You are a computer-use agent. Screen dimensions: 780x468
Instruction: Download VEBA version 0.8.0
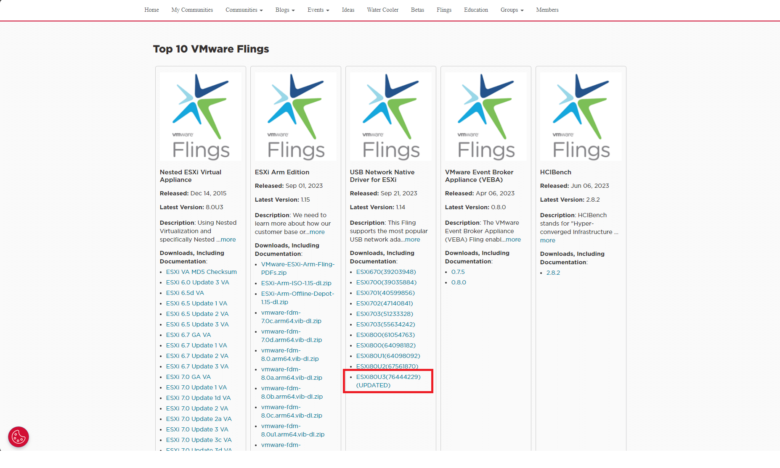click(459, 282)
